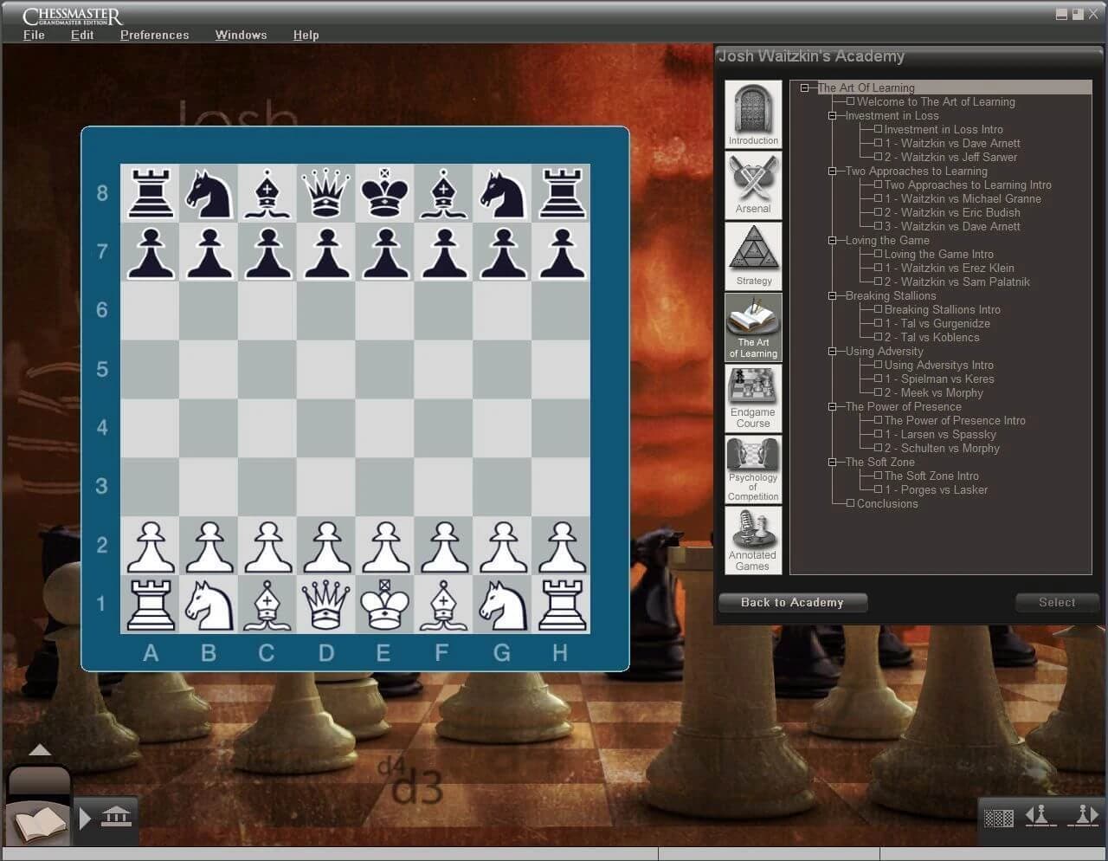Open the Strategy pyramid icon
The height and width of the screenshot is (861, 1108).
click(753, 255)
